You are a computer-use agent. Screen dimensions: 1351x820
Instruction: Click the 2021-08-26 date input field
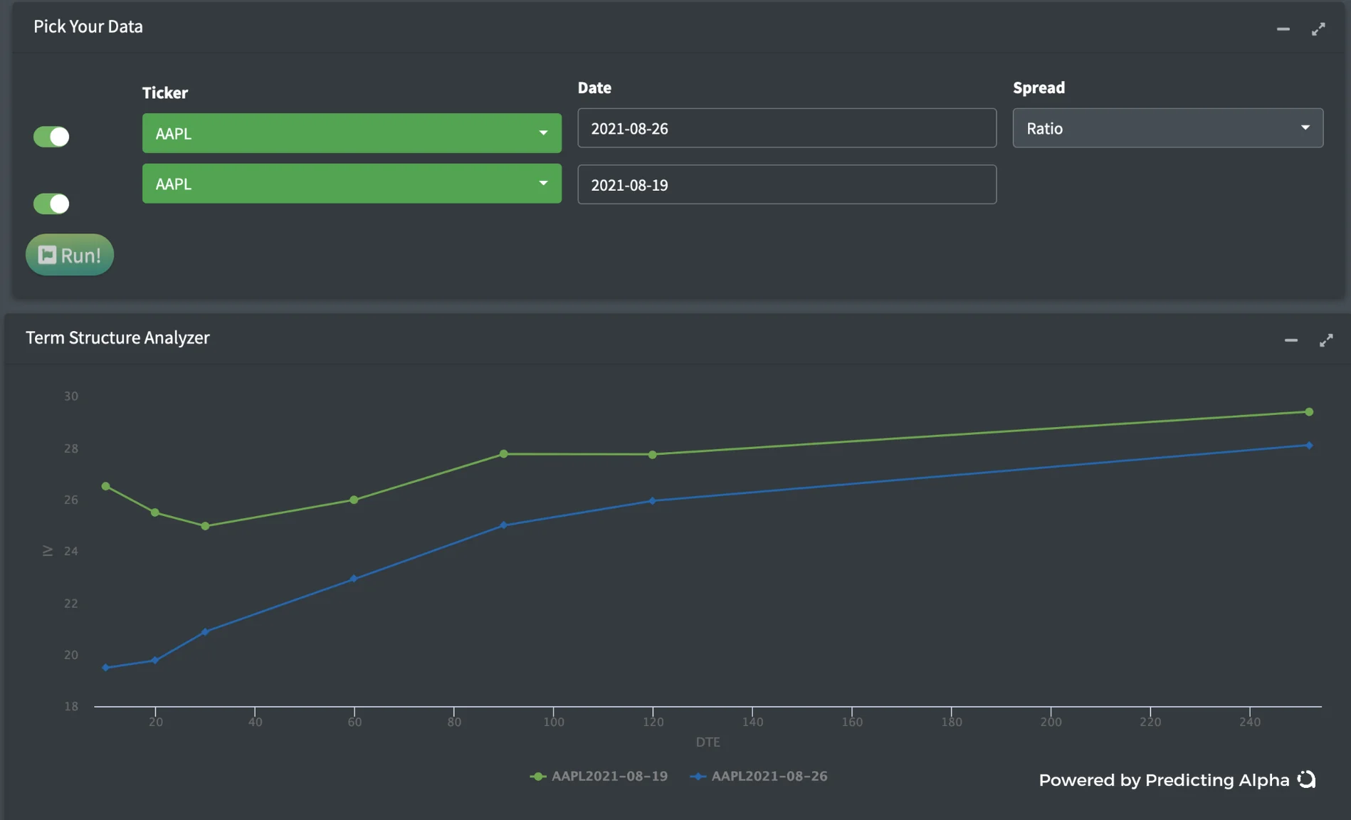[787, 128]
